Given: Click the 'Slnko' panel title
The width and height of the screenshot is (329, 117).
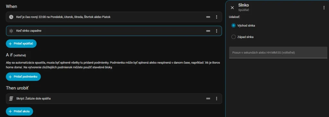Looking at the screenshot, I should click(244, 5).
